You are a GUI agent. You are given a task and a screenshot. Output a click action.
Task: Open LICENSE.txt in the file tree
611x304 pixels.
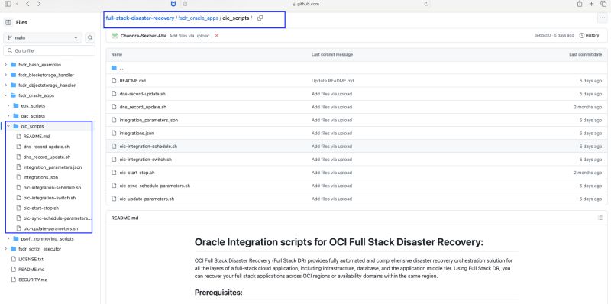click(31, 259)
